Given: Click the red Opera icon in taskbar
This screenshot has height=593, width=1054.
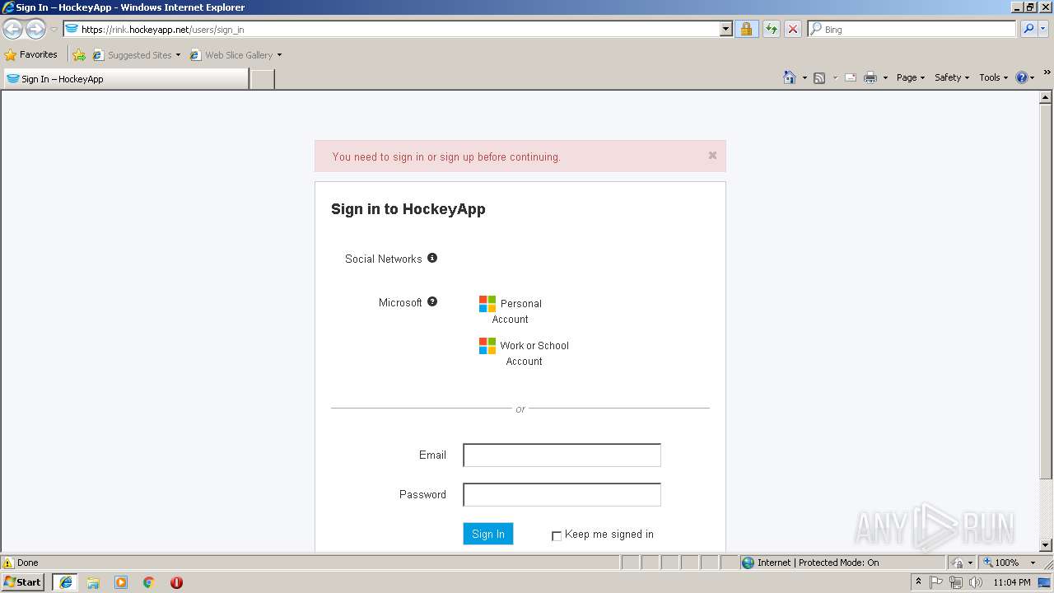Looking at the screenshot, I should click(176, 582).
